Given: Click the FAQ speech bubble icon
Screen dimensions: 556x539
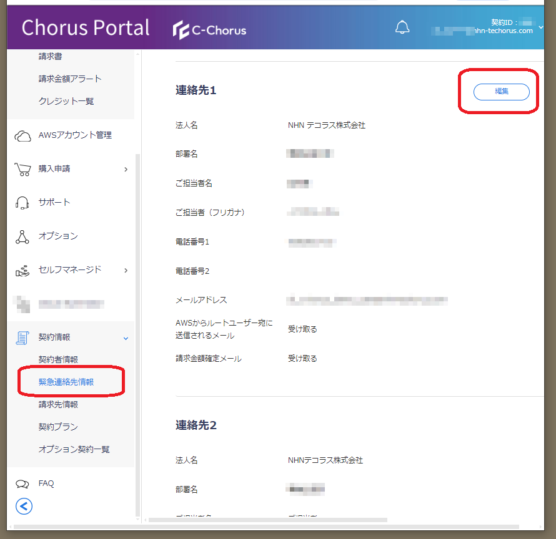Looking at the screenshot, I should 22,484.
